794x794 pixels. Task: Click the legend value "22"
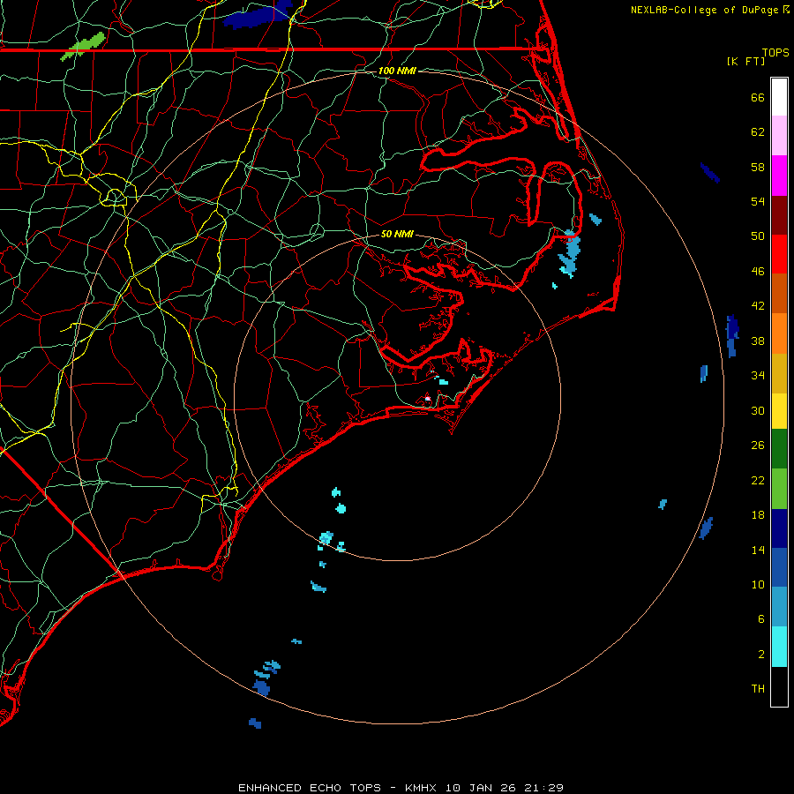(758, 480)
